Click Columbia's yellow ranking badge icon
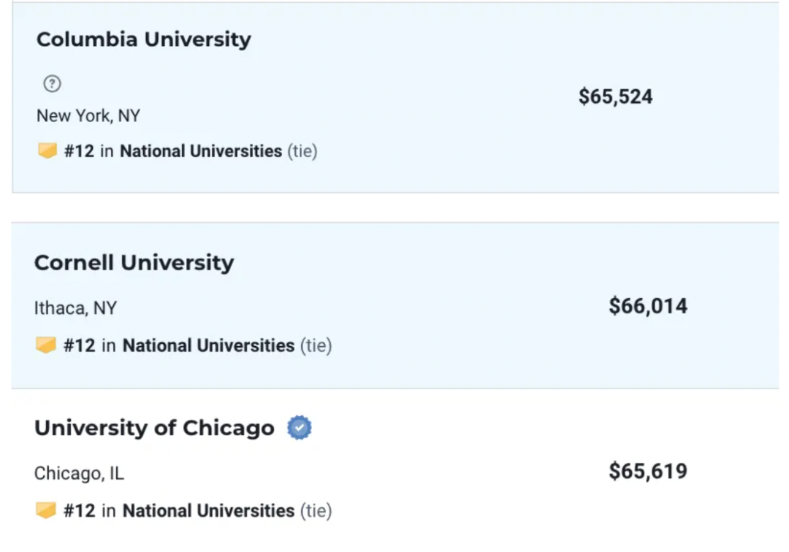 pyautogui.click(x=47, y=150)
